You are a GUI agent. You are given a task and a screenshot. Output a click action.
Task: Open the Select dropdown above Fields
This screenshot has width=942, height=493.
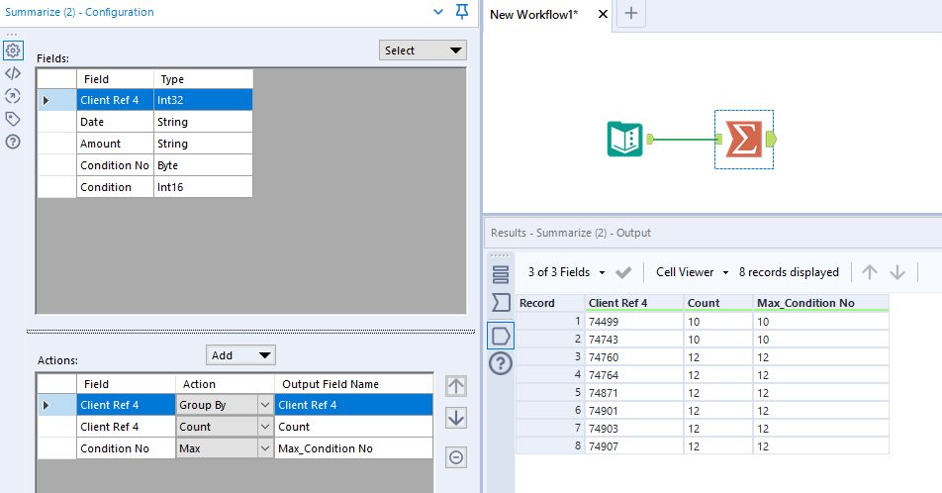[423, 50]
